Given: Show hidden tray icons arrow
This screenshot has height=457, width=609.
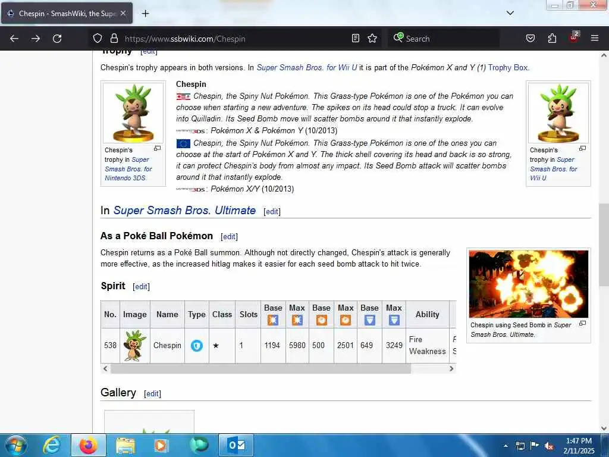Looking at the screenshot, I should click(x=506, y=446).
